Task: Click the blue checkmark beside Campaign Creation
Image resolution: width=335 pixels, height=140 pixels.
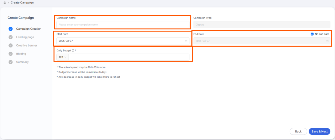Action: 11,29
